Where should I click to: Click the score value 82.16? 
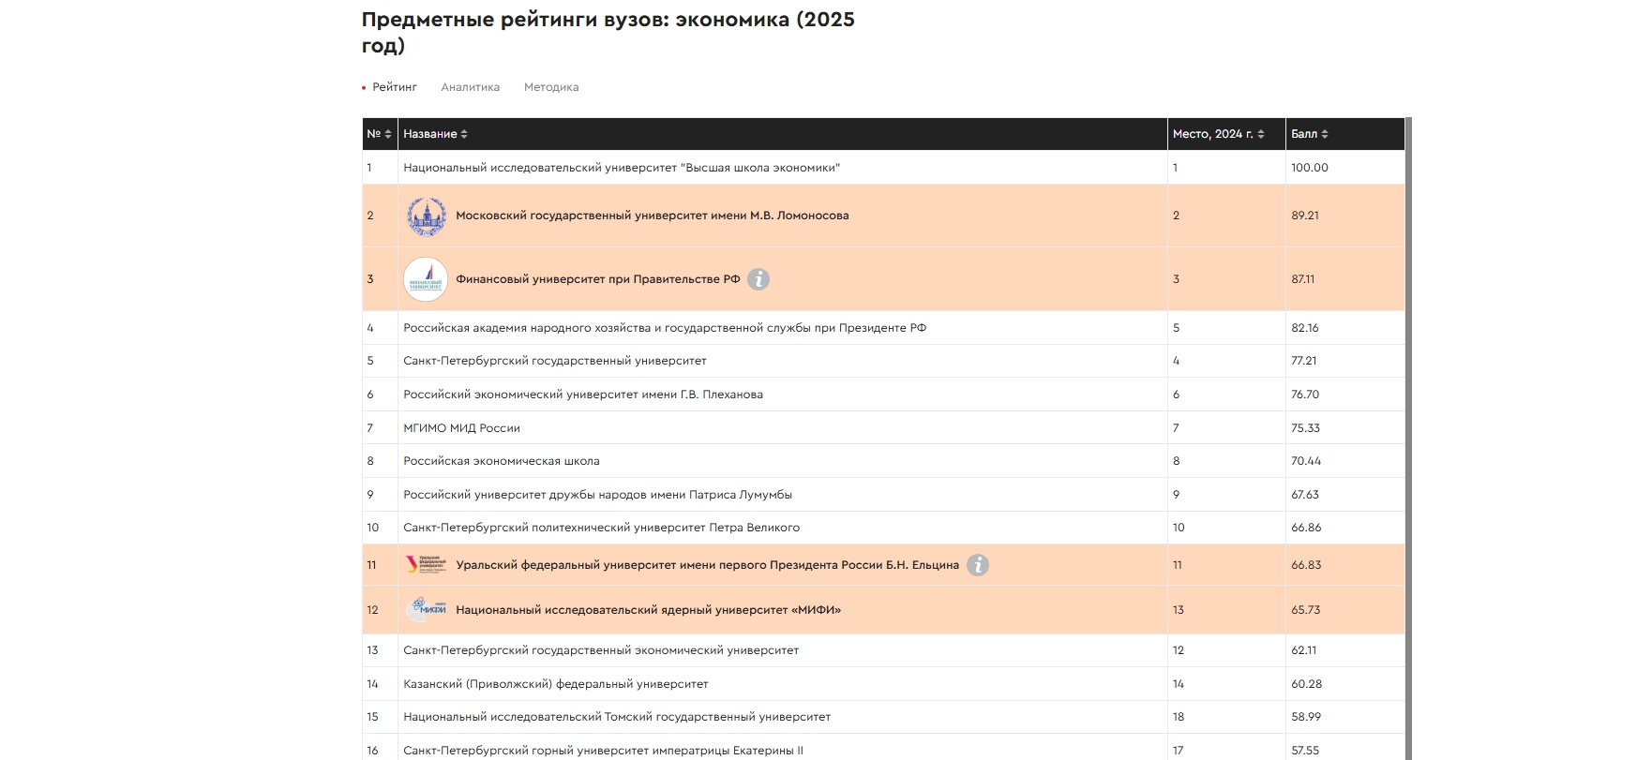coord(1305,328)
